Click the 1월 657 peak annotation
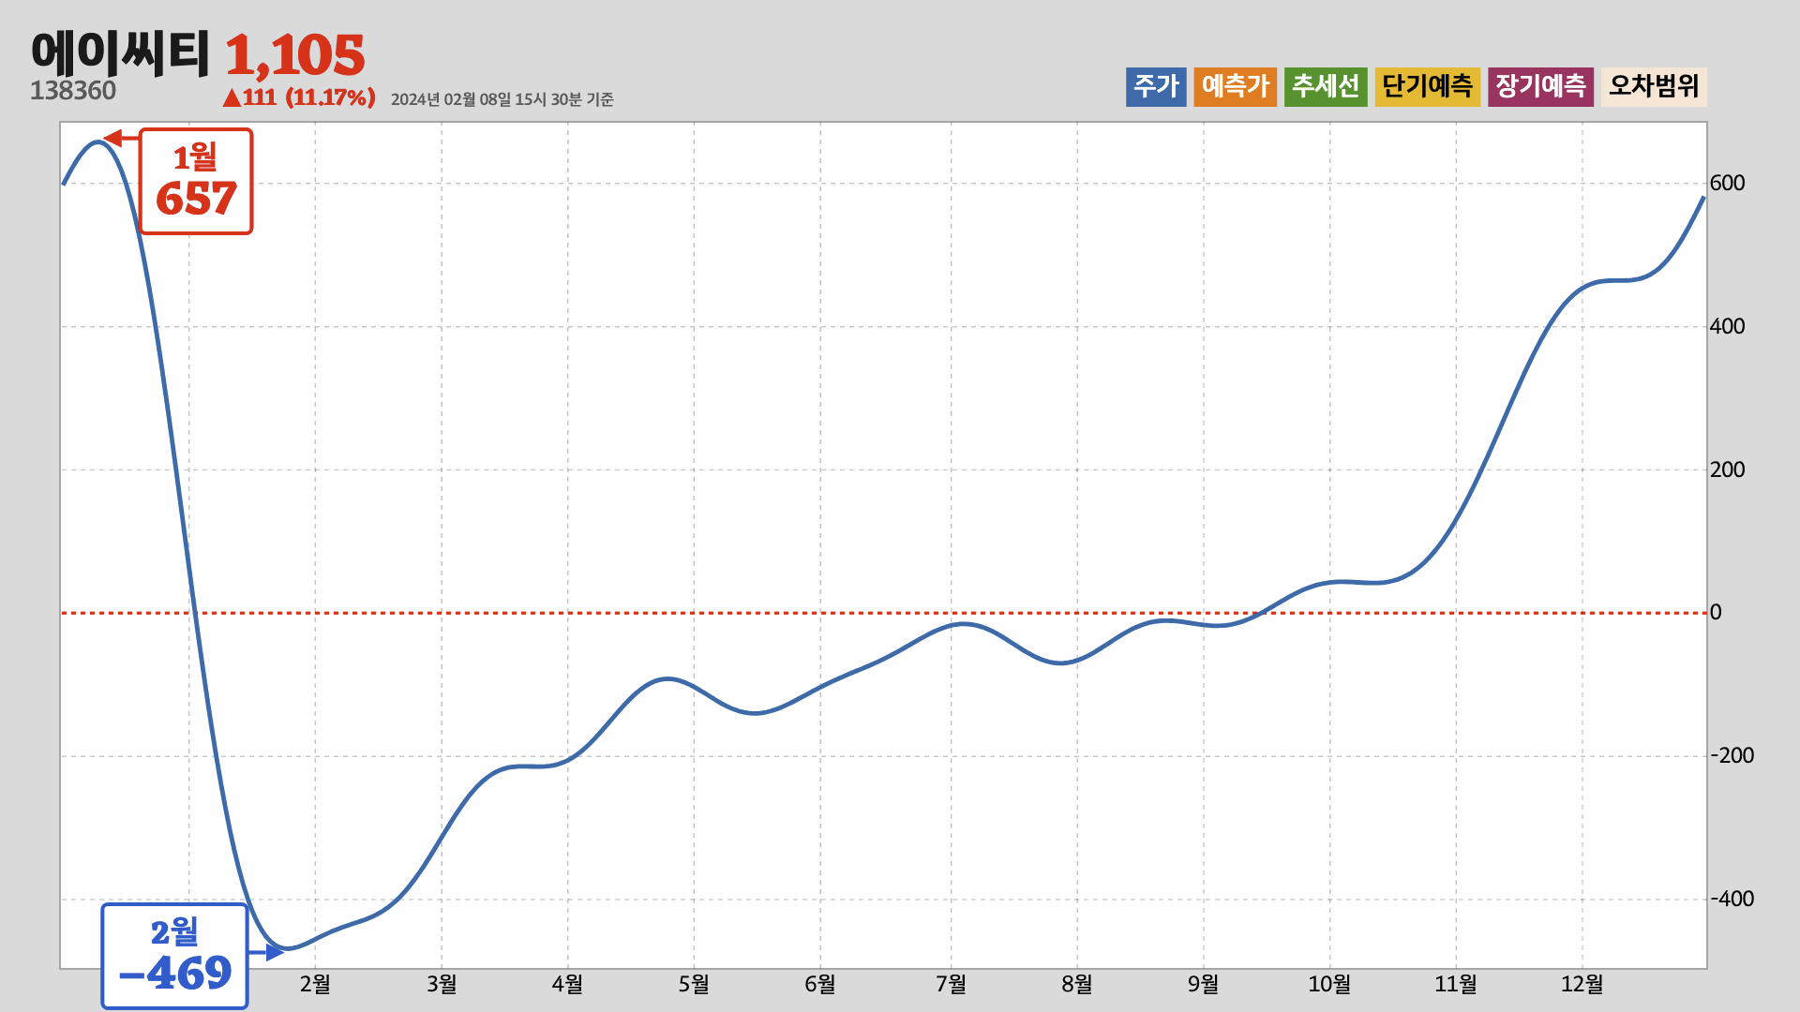The height and width of the screenshot is (1012, 1800). click(x=196, y=181)
